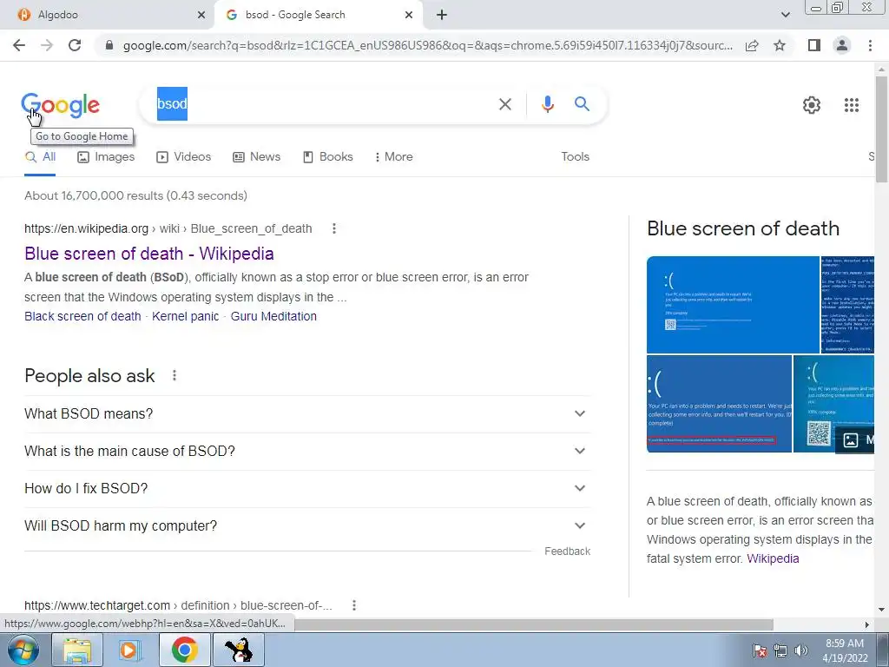Open site info padlock icon
This screenshot has height=667, width=889.
pyautogui.click(x=109, y=45)
